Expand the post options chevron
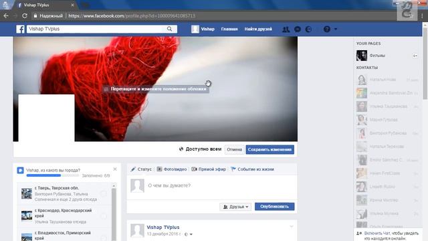Screen dimensions: 428x241 tap(292, 226)
